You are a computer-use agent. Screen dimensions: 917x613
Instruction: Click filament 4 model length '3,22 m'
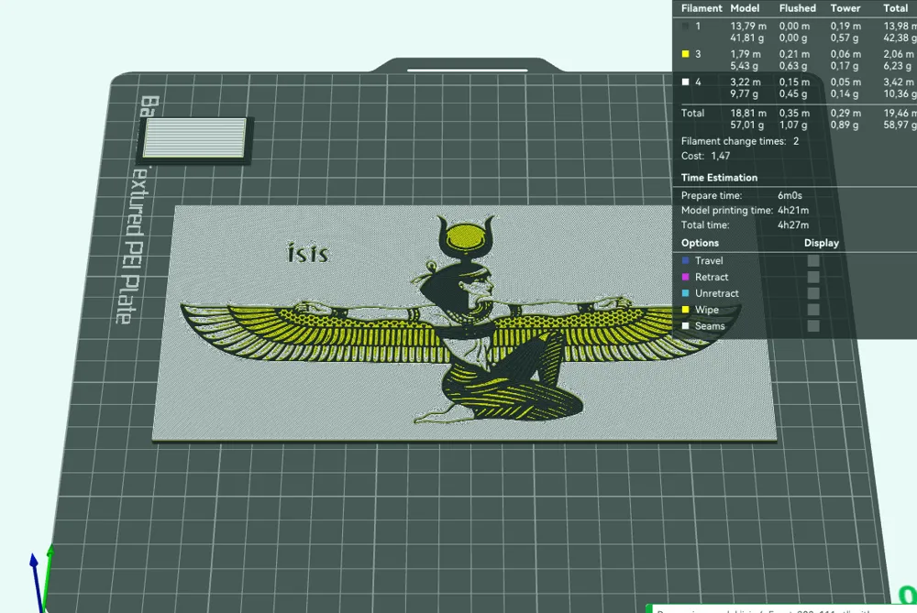pos(745,82)
